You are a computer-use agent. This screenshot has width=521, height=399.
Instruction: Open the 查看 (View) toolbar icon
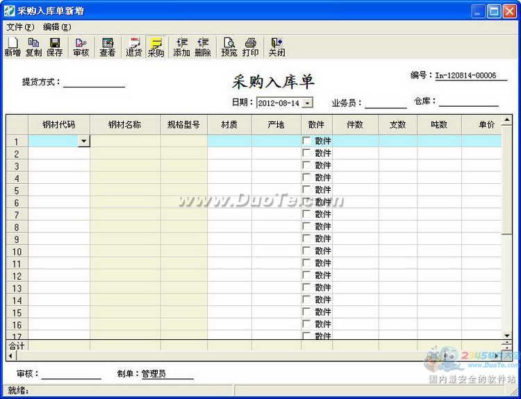point(107,47)
